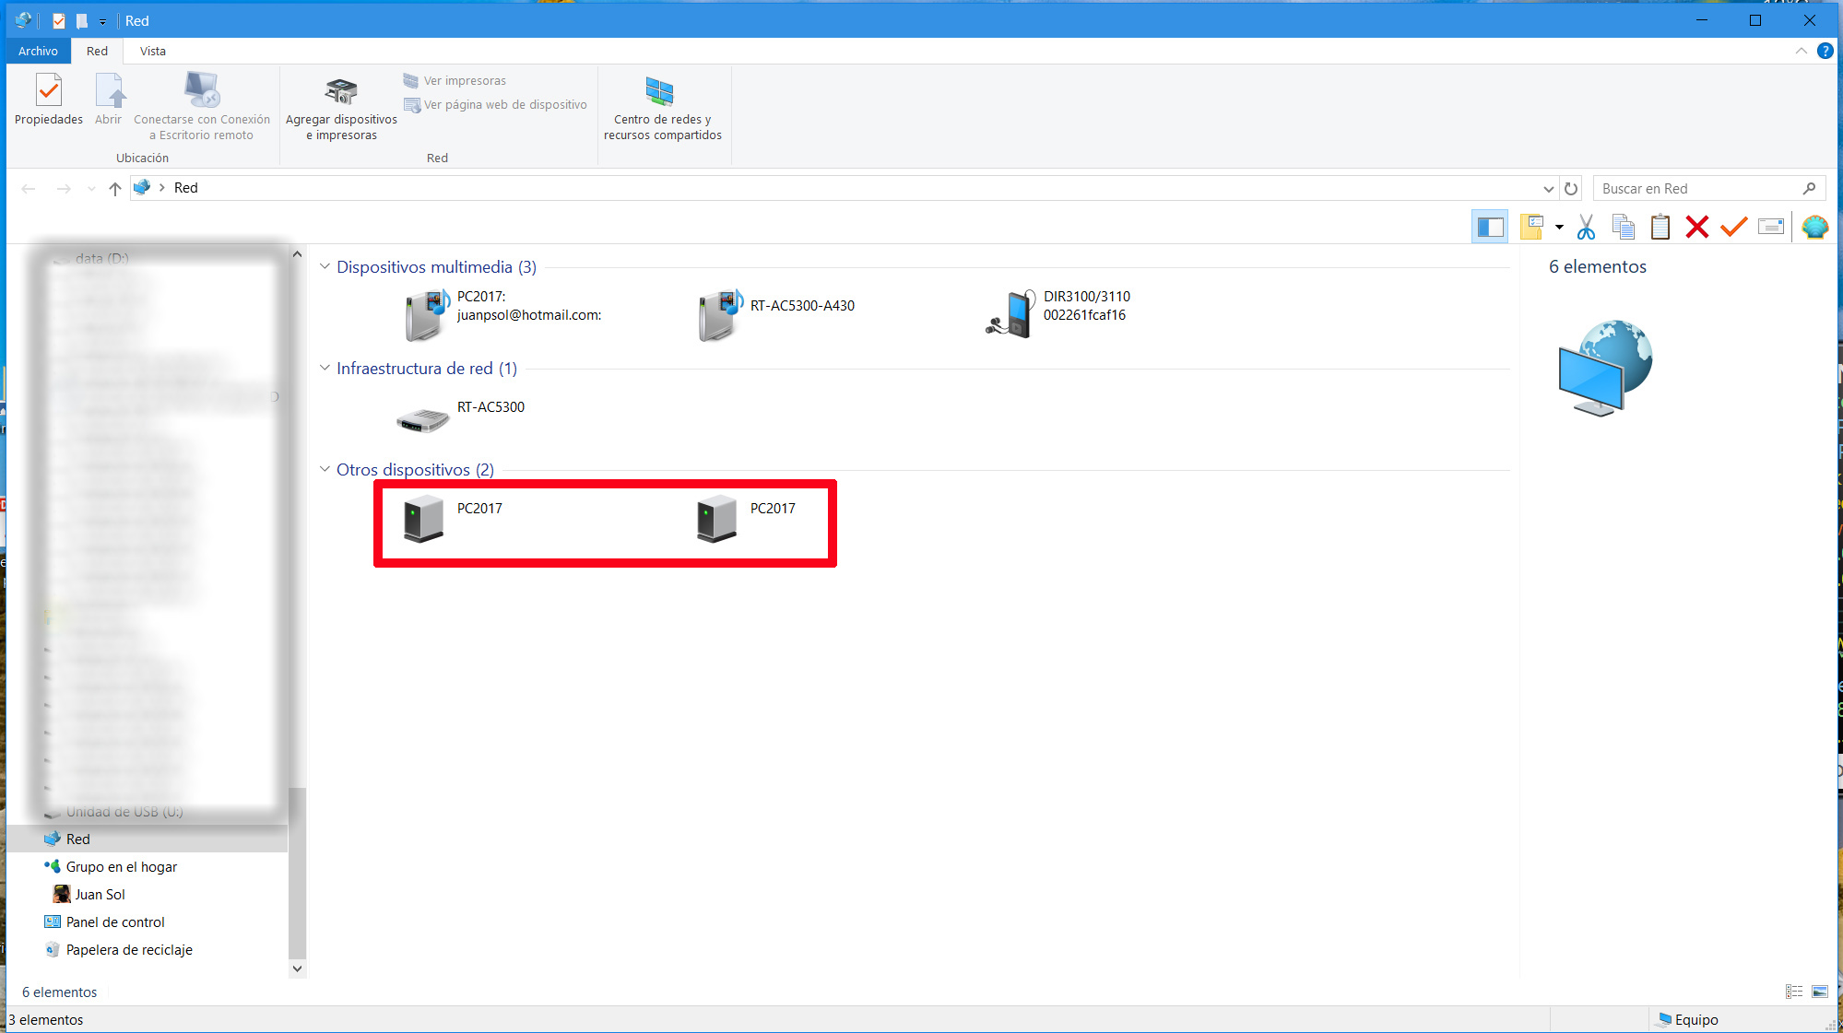
Task: Collapse the Dispositivos multimedia group
Action: [x=325, y=266]
